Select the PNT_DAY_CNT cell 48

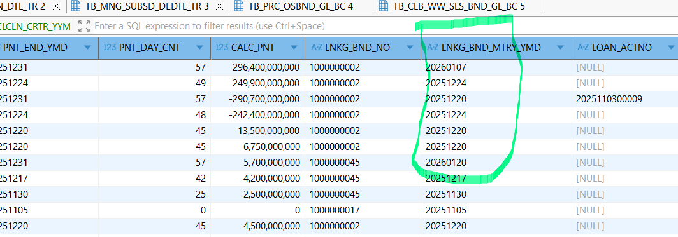point(155,115)
